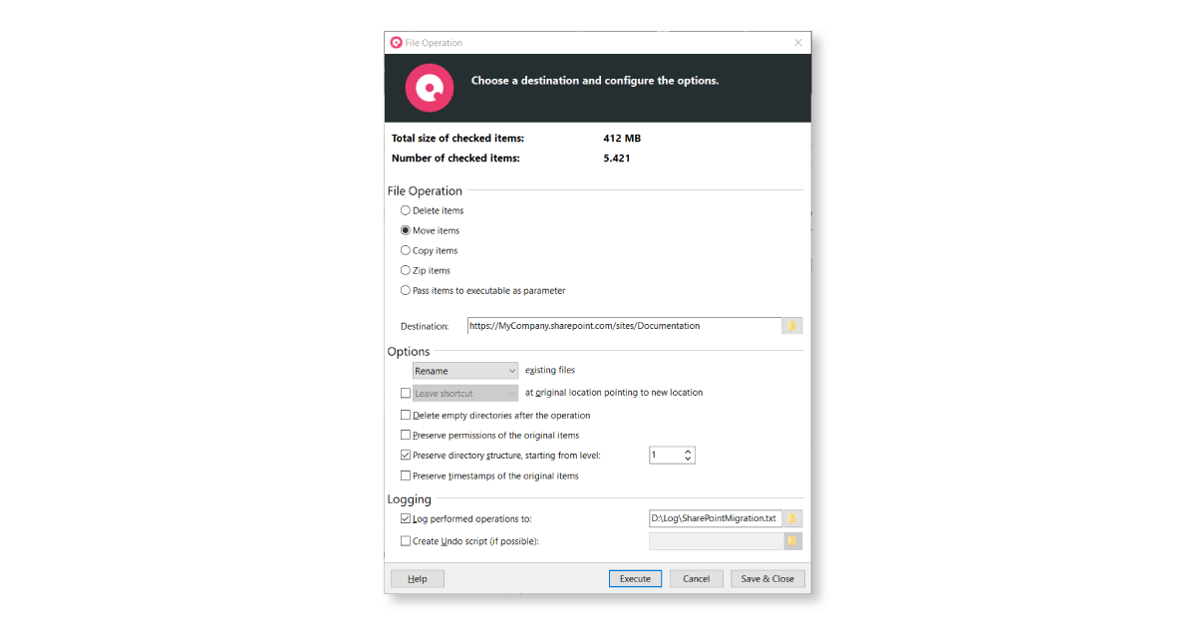Screen dimensions: 1196x625
Task: Select the Copy items radio button
Action: point(406,250)
